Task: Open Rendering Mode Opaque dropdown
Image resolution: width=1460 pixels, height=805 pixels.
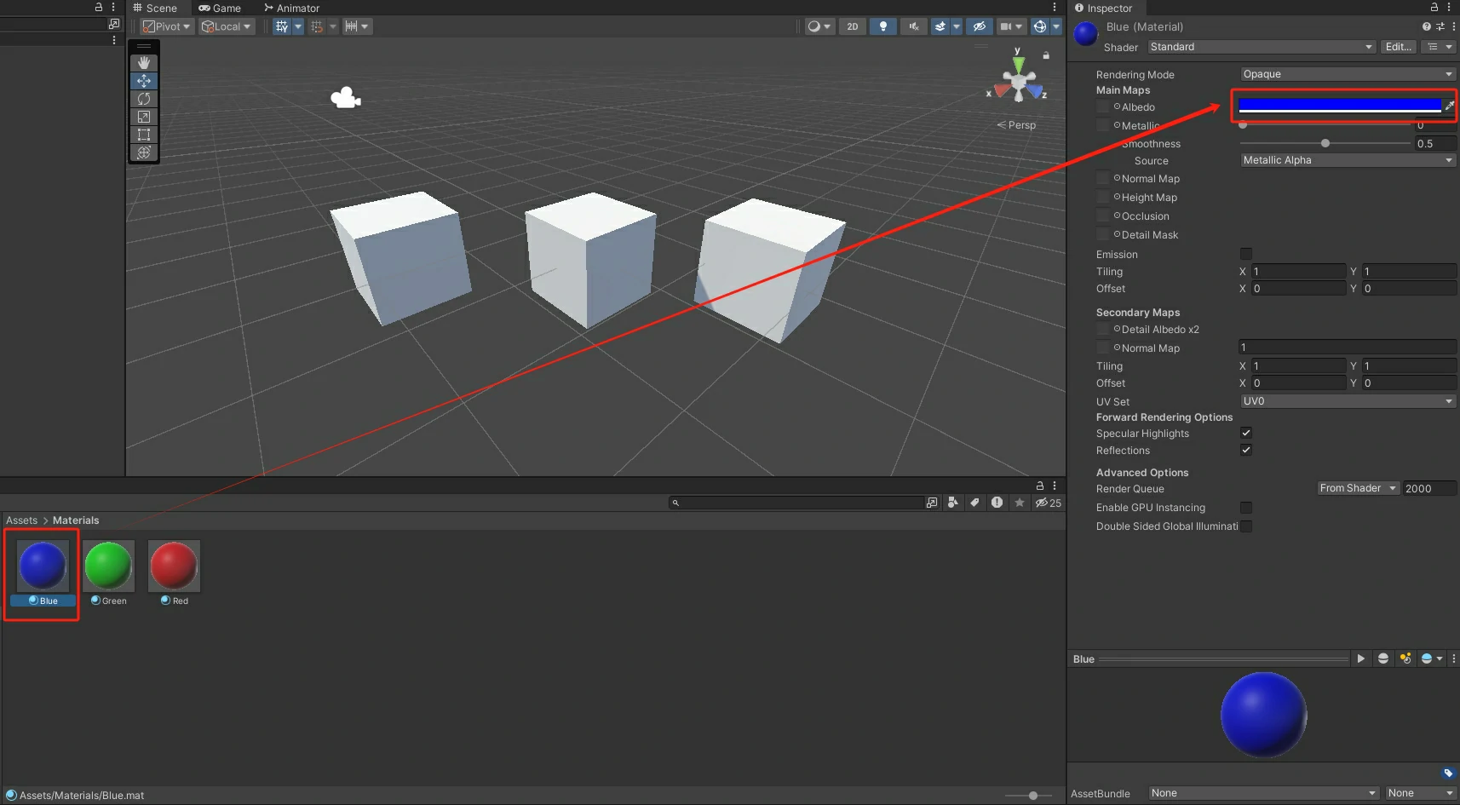Action: click(x=1348, y=74)
